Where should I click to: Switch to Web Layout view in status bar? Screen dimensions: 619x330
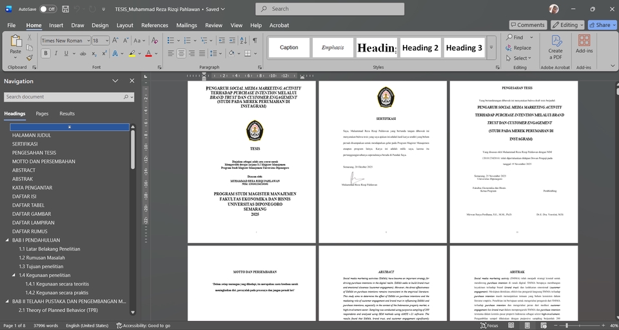[x=544, y=325]
